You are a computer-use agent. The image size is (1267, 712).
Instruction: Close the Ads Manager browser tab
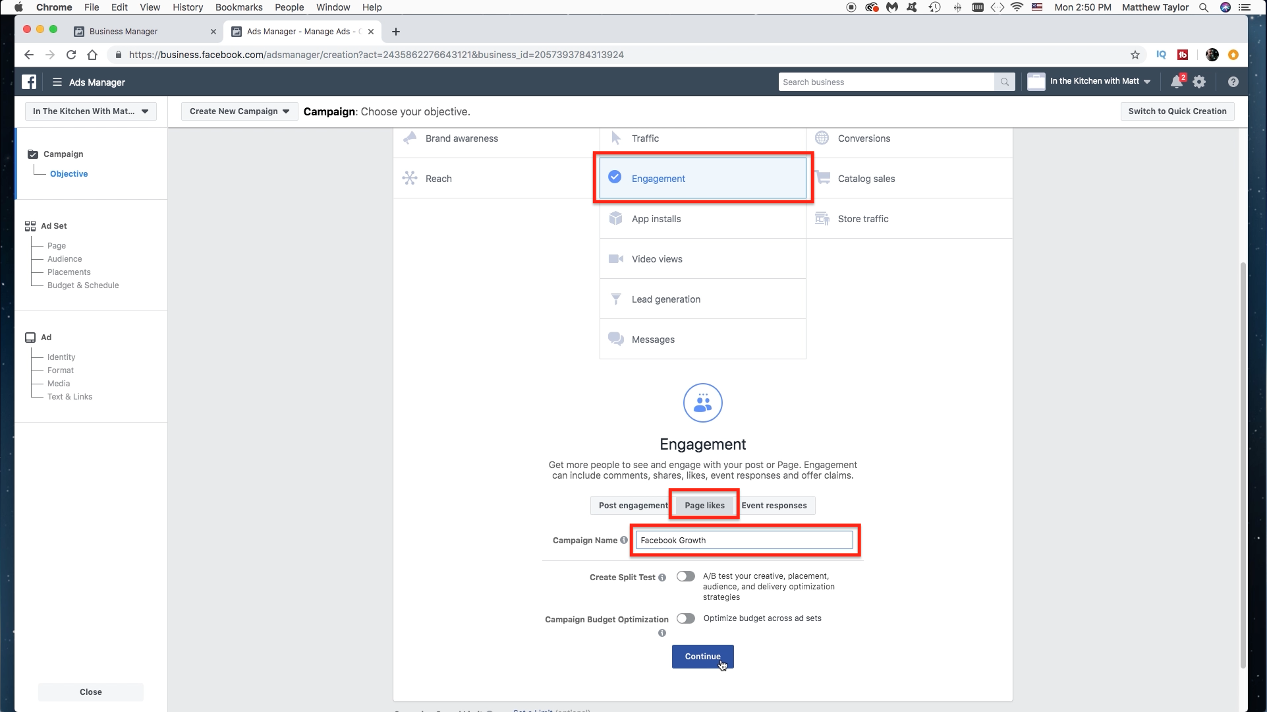371,32
